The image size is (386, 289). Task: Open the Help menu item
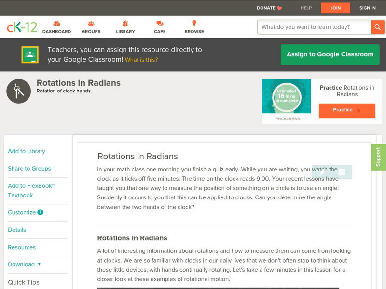pos(306,8)
